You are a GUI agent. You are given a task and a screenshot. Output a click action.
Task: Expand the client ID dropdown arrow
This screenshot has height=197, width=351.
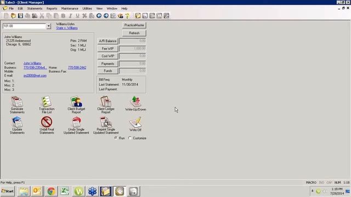coord(49,26)
